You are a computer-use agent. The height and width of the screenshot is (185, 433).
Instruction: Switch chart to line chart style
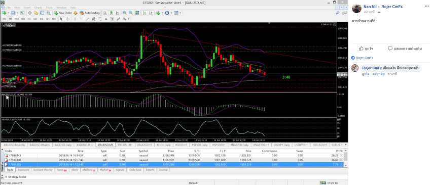pos(118,13)
